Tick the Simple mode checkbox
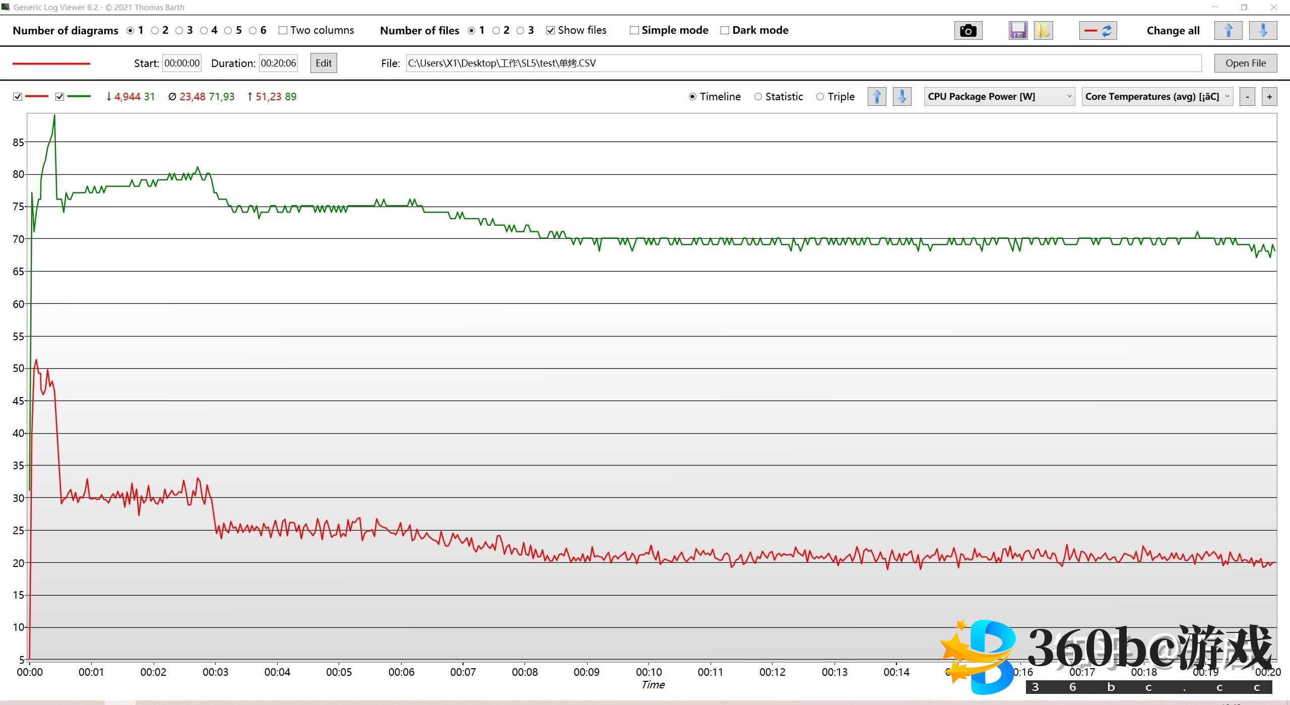 634,30
